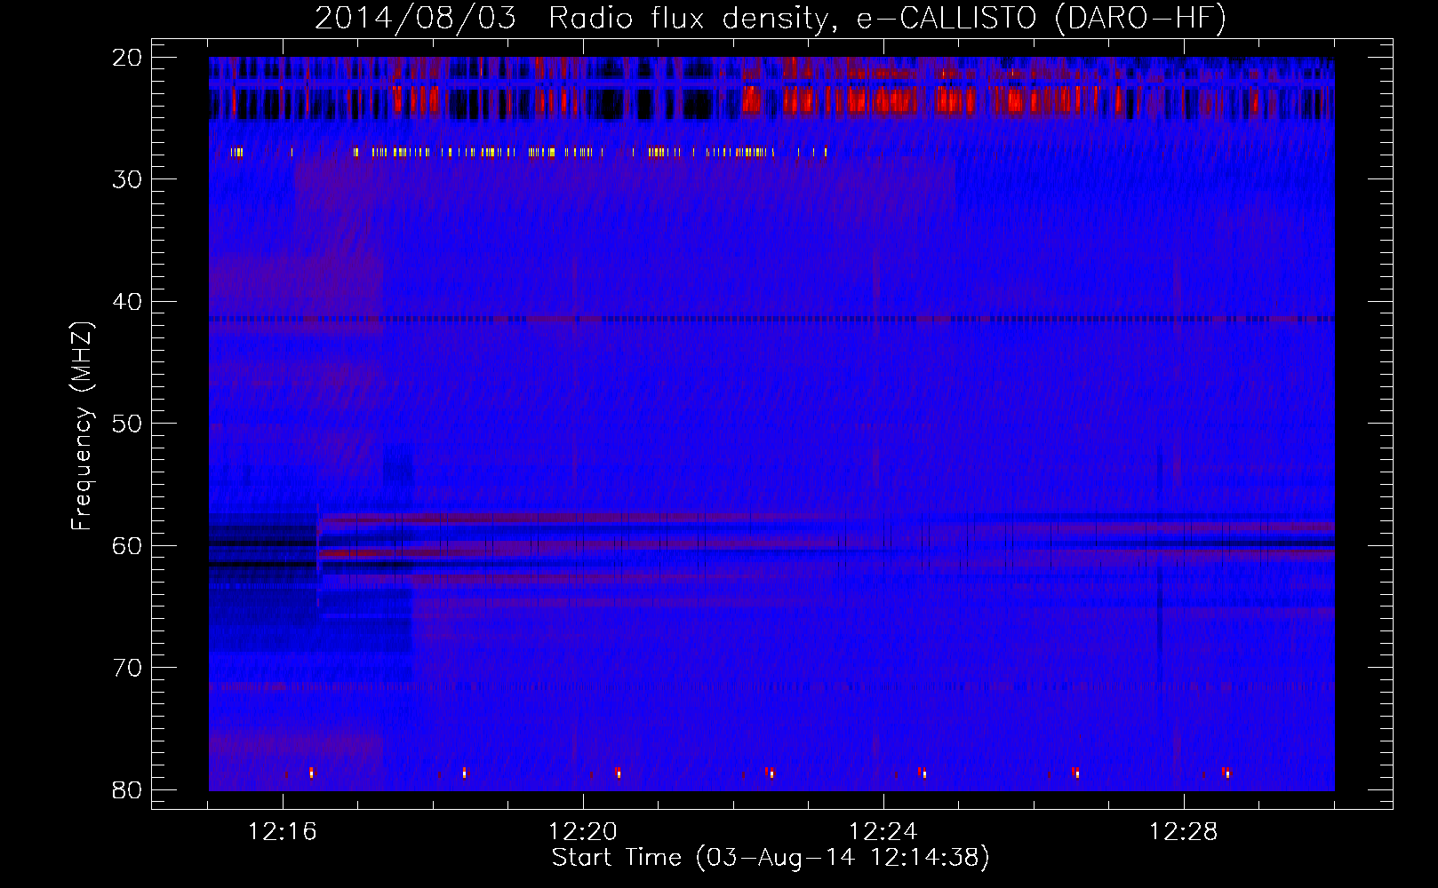Image resolution: width=1438 pixels, height=888 pixels.
Task: Click the 70 frequency tick label
Action: [x=128, y=668]
